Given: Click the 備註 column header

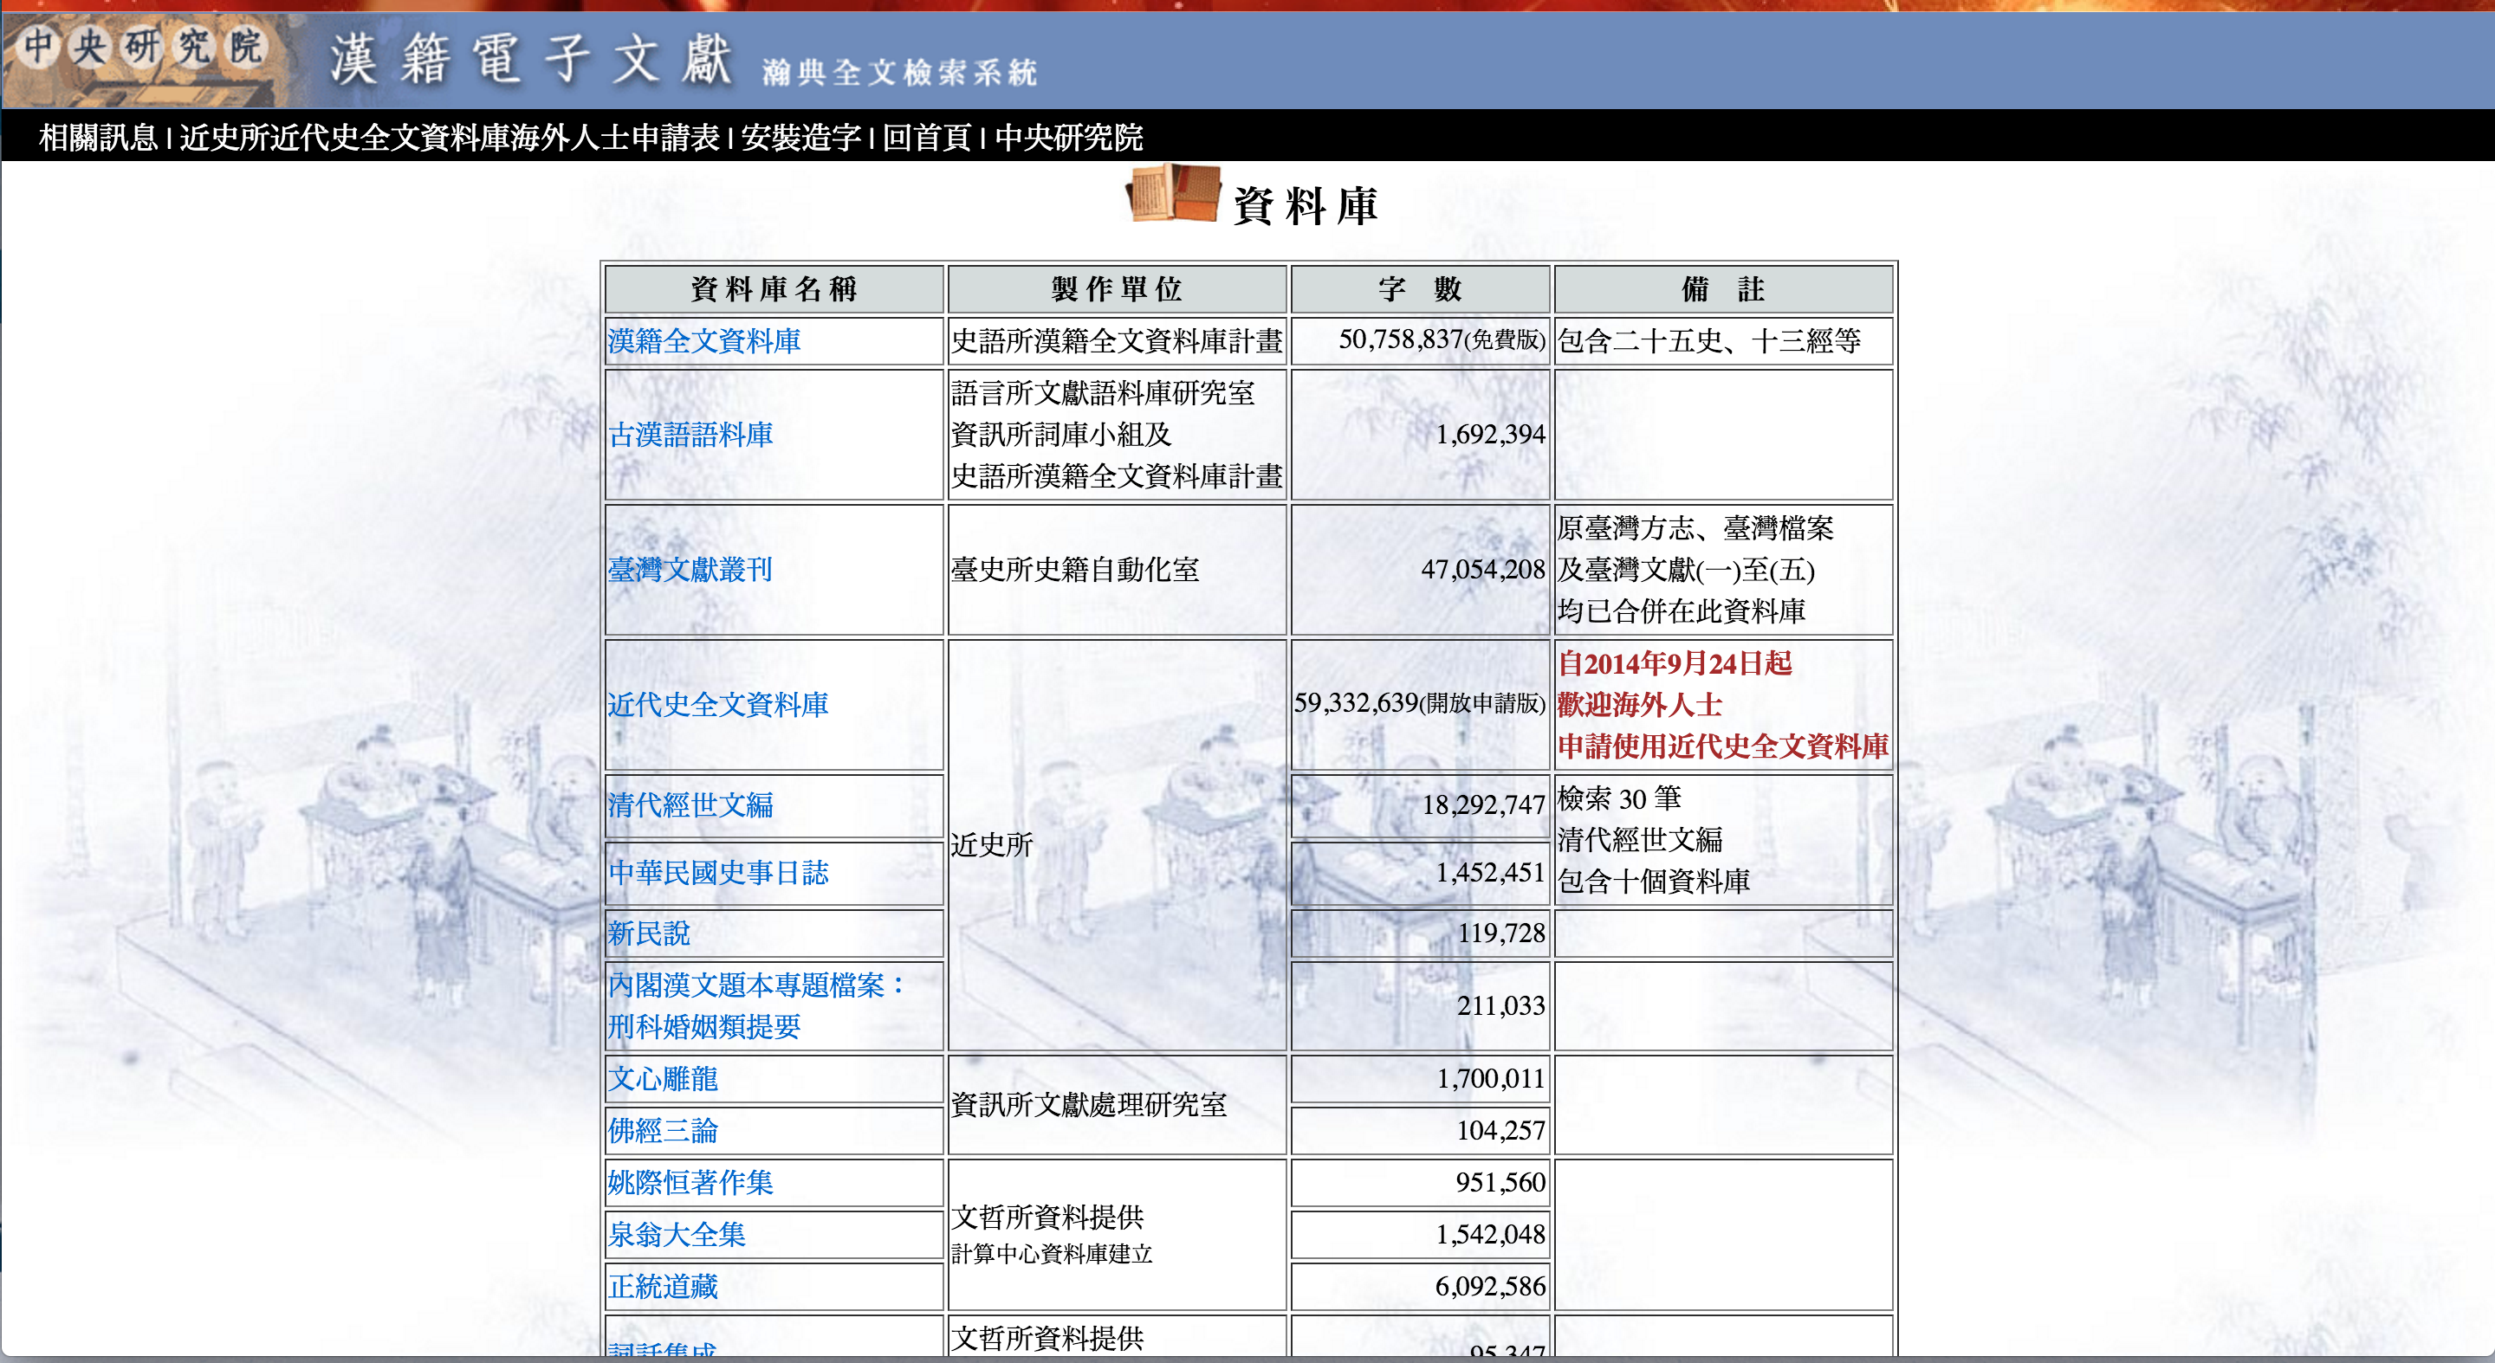Looking at the screenshot, I should coord(1723,288).
